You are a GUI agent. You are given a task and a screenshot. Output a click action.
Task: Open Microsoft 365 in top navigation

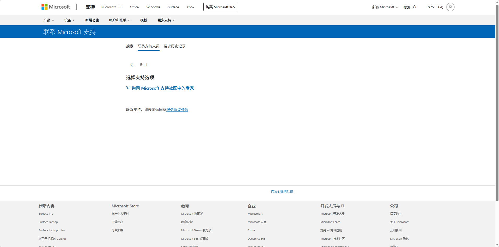[112, 7]
